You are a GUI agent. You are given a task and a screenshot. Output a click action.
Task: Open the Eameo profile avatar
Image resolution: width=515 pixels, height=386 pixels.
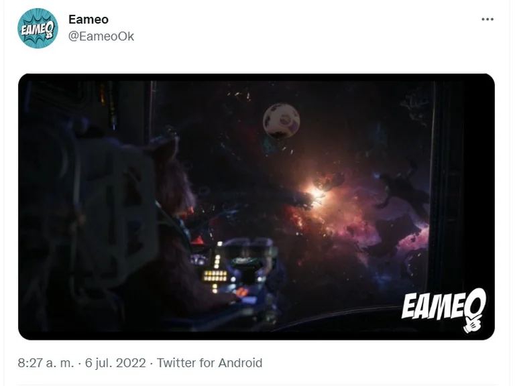click(38, 28)
